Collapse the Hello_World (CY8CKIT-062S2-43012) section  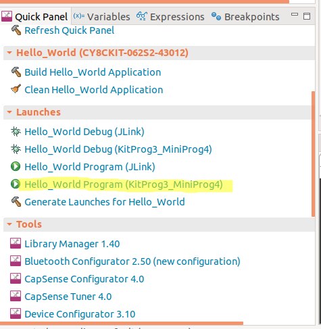[x=9, y=53]
